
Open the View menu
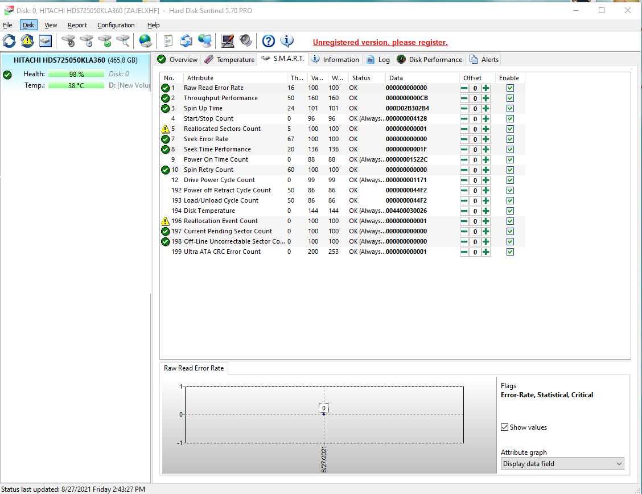[51, 25]
